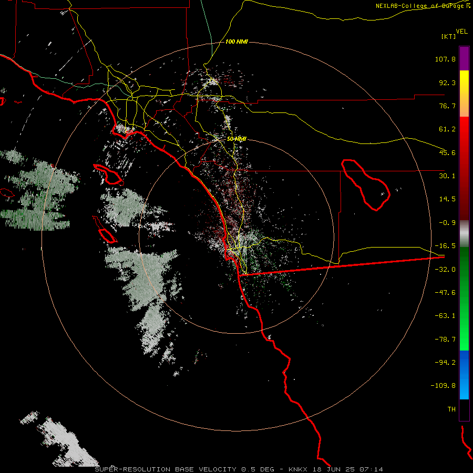The height and width of the screenshot is (473, 473).
Task: Select the -32.0 legend value
Action: click(445, 270)
